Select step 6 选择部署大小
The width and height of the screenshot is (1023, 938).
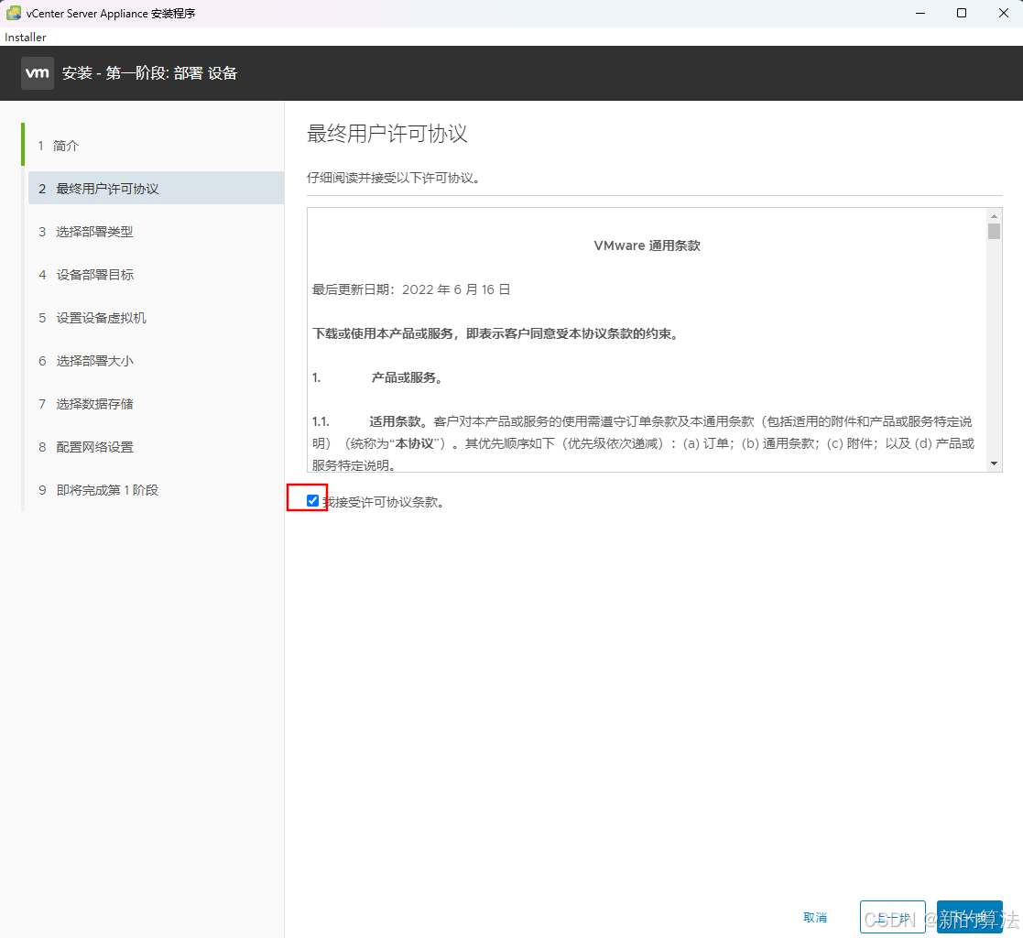coord(85,361)
